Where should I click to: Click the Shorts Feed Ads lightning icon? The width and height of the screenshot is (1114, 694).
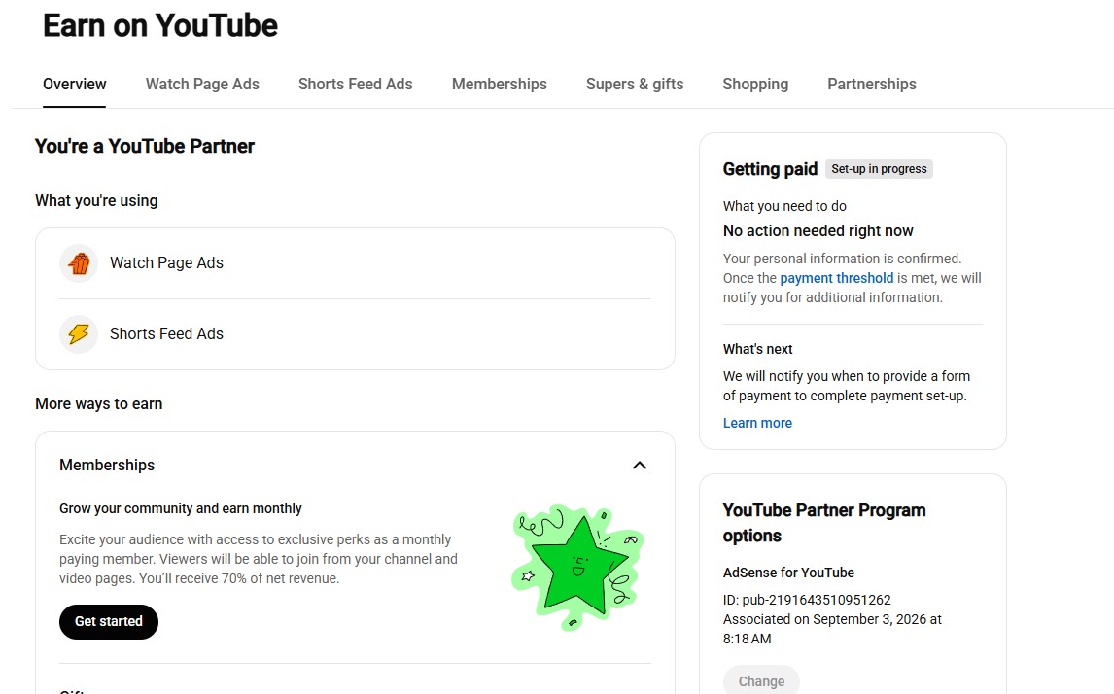coord(79,333)
